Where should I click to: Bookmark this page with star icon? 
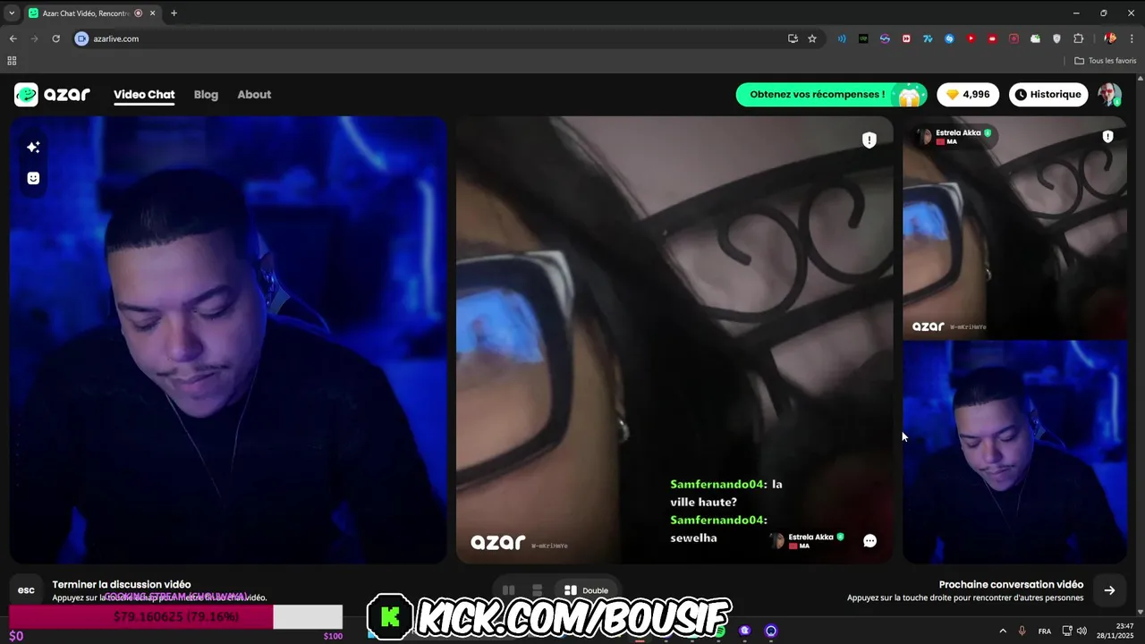(812, 38)
